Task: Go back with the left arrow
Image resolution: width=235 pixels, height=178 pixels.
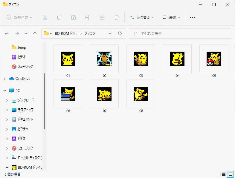Action: tap(7, 34)
